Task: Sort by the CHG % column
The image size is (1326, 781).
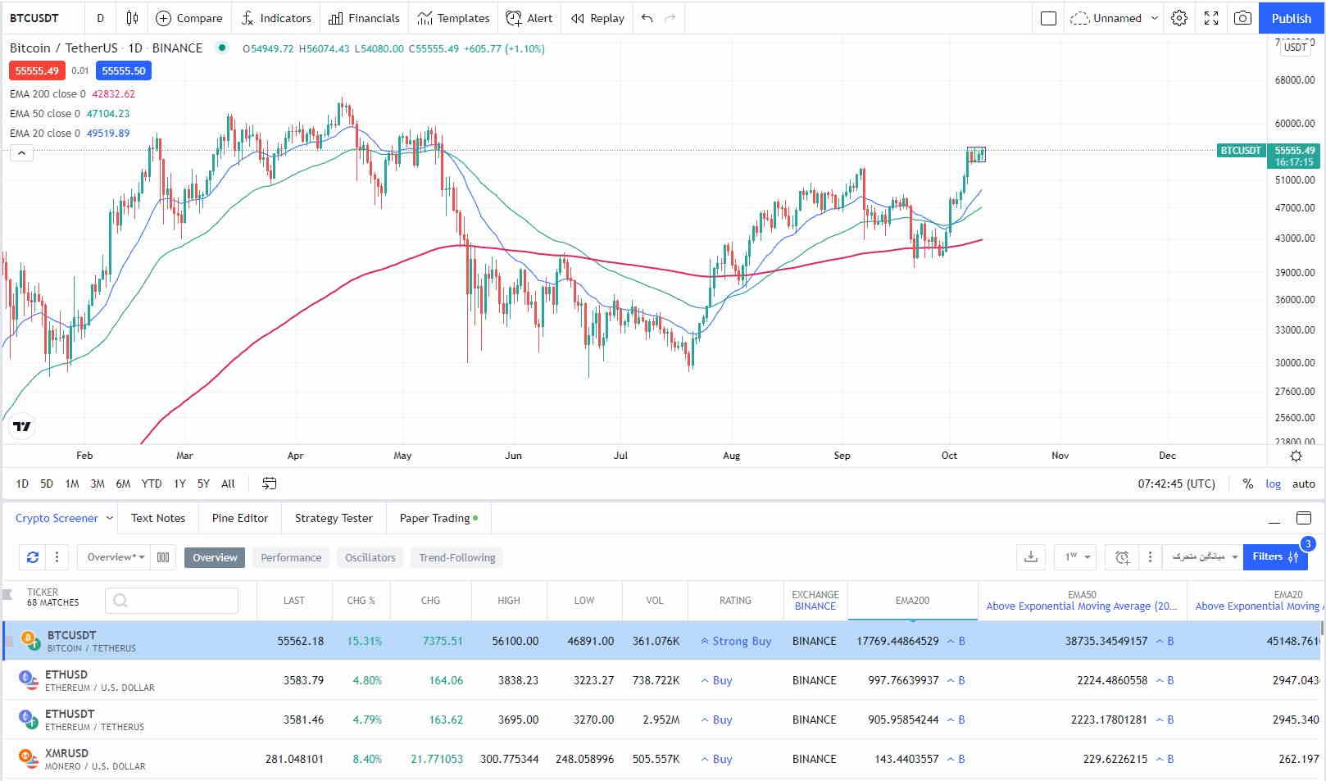Action: click(361, 601)
